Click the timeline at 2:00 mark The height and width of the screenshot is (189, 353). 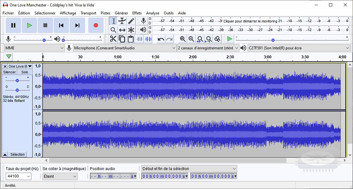pos(193,57)
